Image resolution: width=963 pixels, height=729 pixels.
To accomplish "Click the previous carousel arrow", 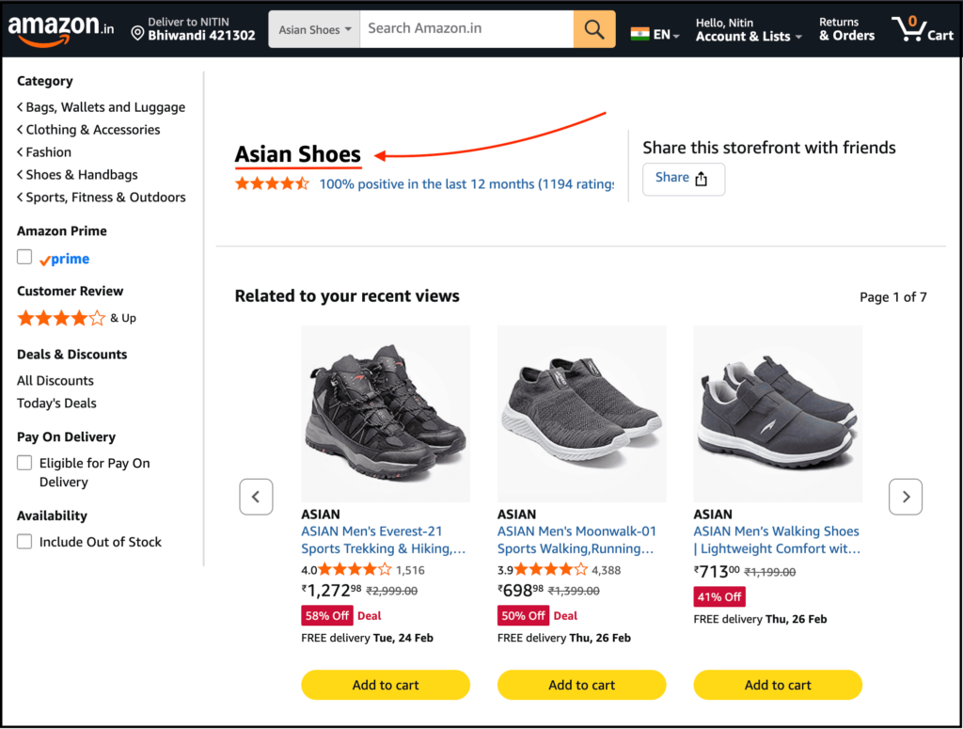I will pos(256,497).
